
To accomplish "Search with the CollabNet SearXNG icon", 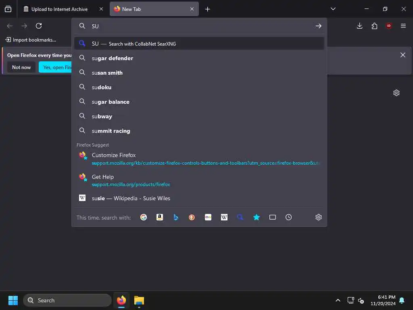I will pyautogui.click(x=240, y=217).
